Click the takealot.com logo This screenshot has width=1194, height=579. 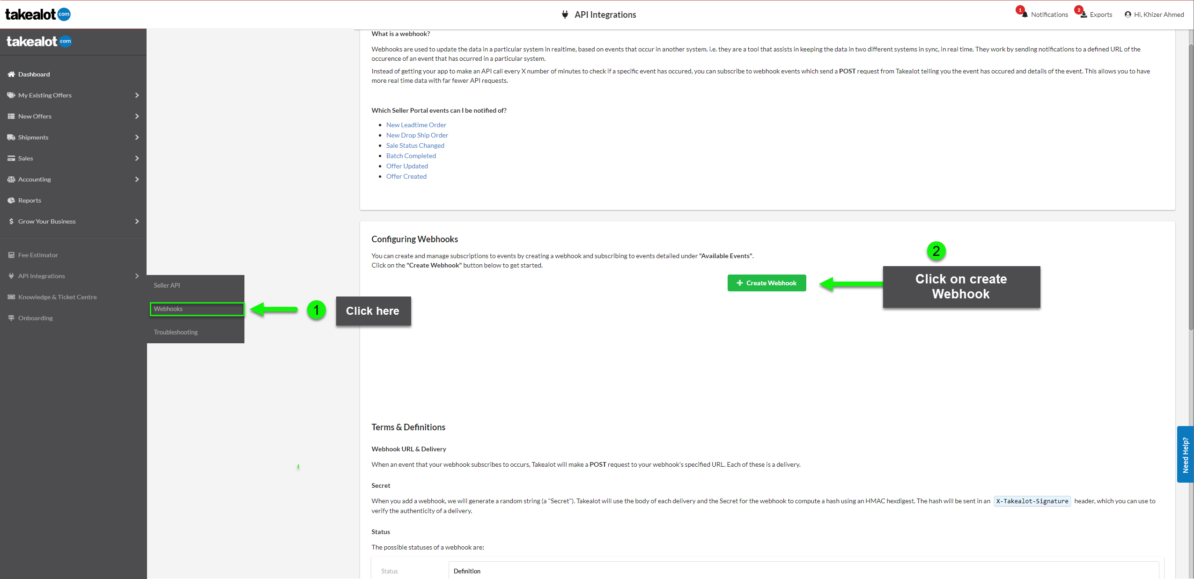(x=37, y=14)
